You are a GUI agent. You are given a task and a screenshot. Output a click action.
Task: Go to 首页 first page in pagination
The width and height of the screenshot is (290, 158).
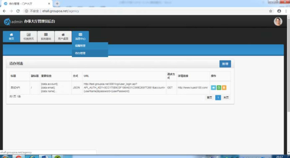[x=209, y=98]
